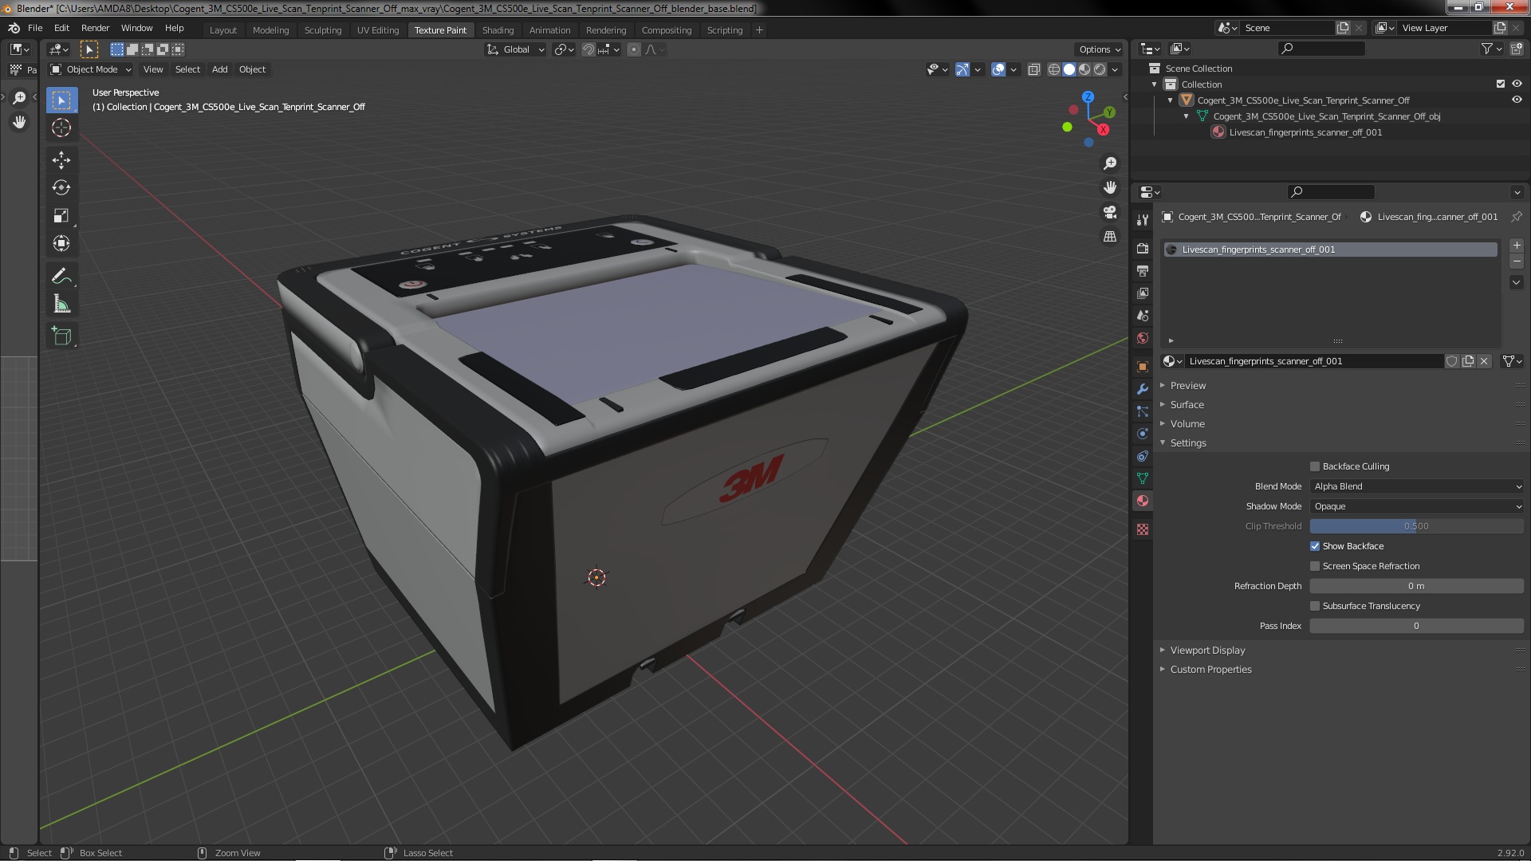Image resolution: width=1531 pixels, height=861 pixels.
Task: Switch to the Shading workspace tab
Action: click(x=498, y=30)
